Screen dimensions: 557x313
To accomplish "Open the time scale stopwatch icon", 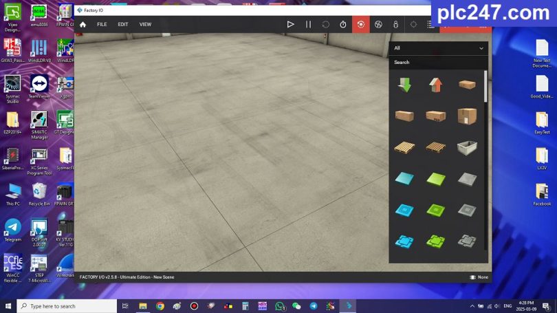I will 343,24.
